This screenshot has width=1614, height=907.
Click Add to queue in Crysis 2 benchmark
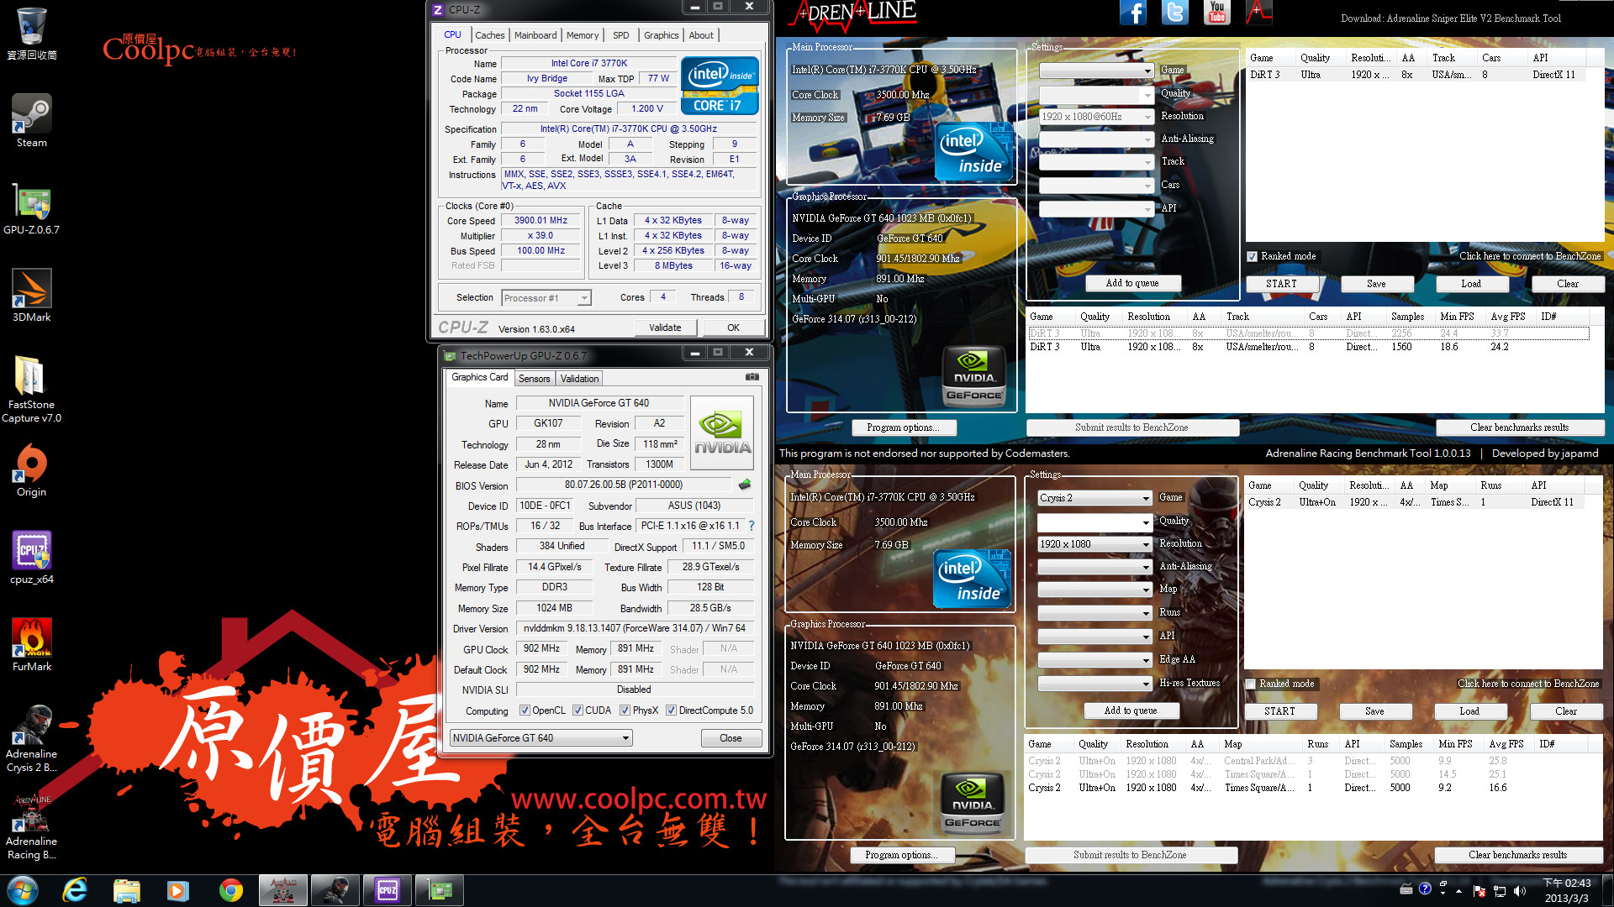tap(1131, 710)
